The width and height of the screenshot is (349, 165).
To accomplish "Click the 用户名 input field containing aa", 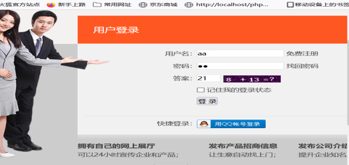I will pyautogui.click(x=240, y=53).
